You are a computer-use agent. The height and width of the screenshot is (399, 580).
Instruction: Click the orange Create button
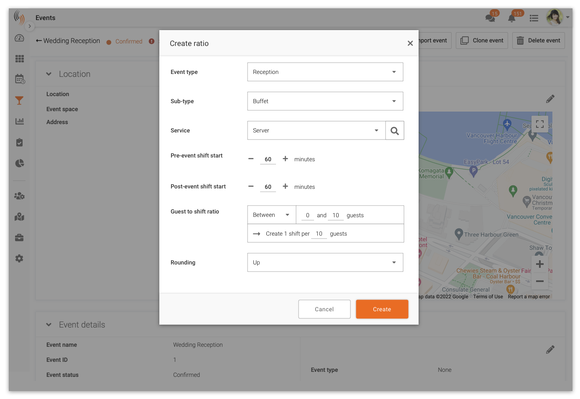(x=382, y=309)
